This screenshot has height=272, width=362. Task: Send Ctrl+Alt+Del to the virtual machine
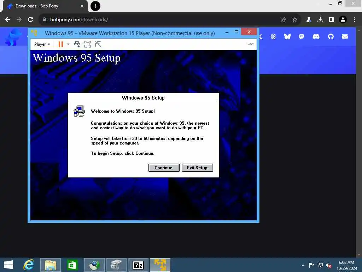pyautogui.click(x=77, y=44)
